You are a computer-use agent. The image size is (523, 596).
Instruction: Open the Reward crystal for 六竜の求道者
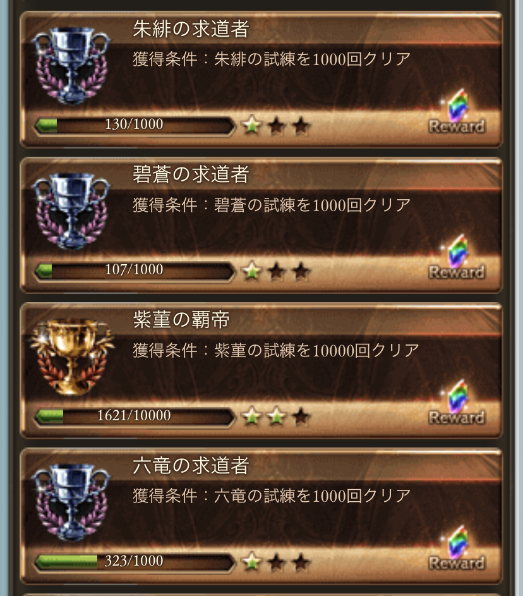[457, 549]
